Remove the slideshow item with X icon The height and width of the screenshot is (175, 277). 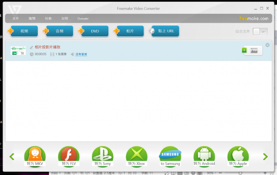(267, 45)
